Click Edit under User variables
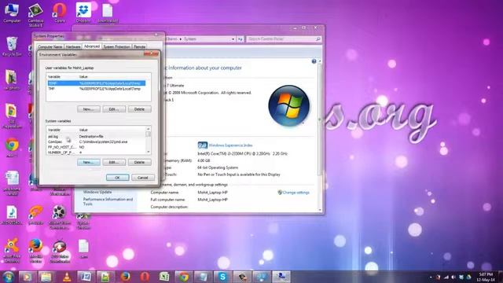 [114, 109]
